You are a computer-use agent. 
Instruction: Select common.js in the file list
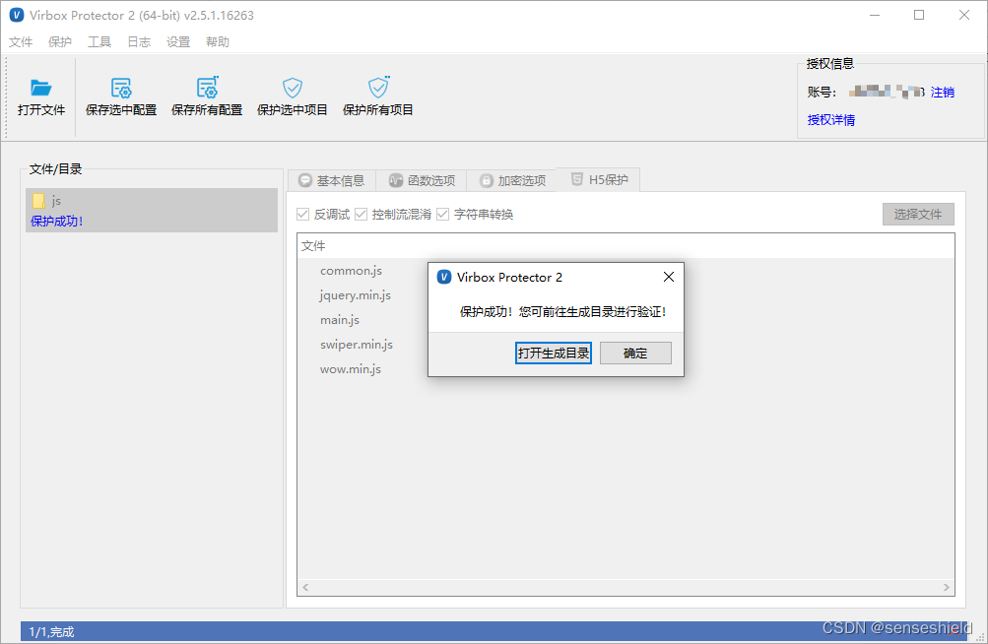coord(350,270)
